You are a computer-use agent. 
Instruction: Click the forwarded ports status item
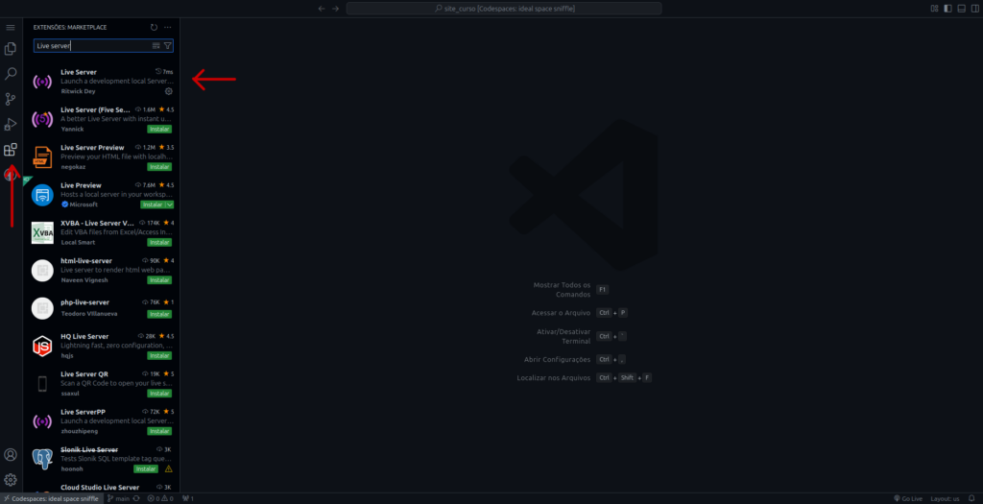click(x=188, y=499)
